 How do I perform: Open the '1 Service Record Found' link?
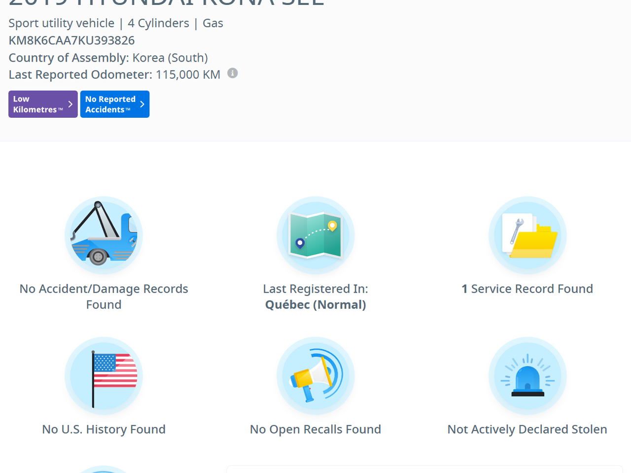click(527, 289)
